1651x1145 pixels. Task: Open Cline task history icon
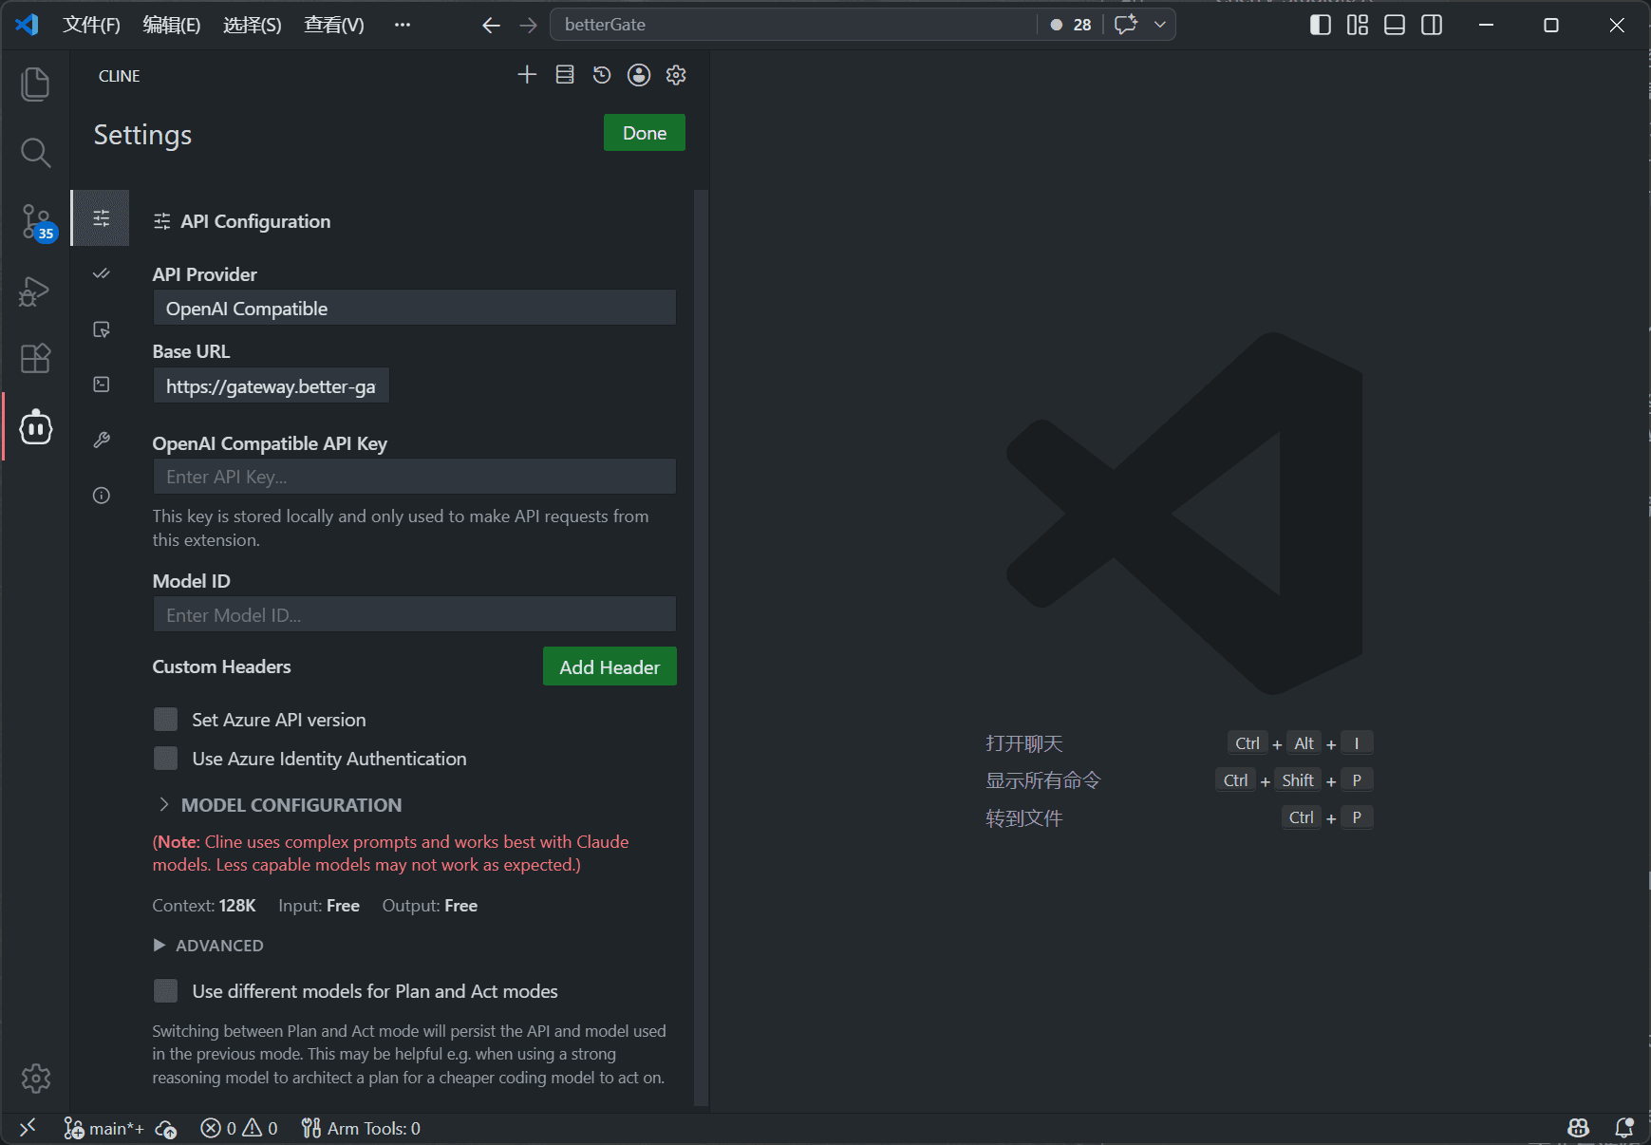(x=602, y=75)
